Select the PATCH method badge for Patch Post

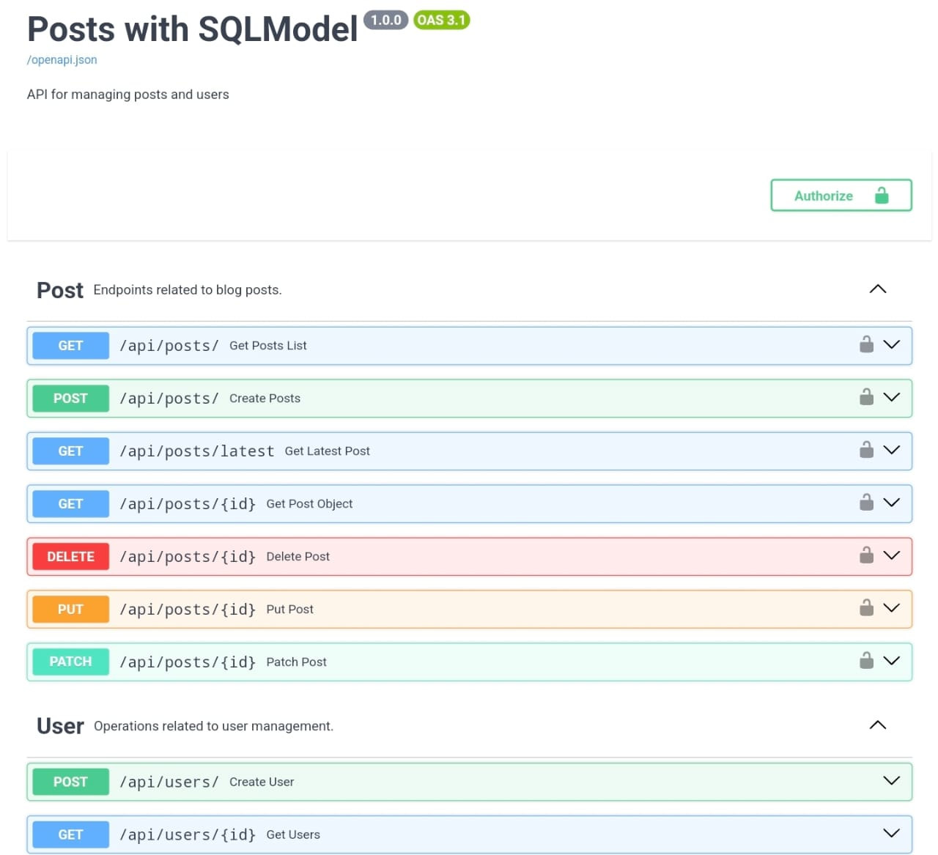click(x=70, y=662)
